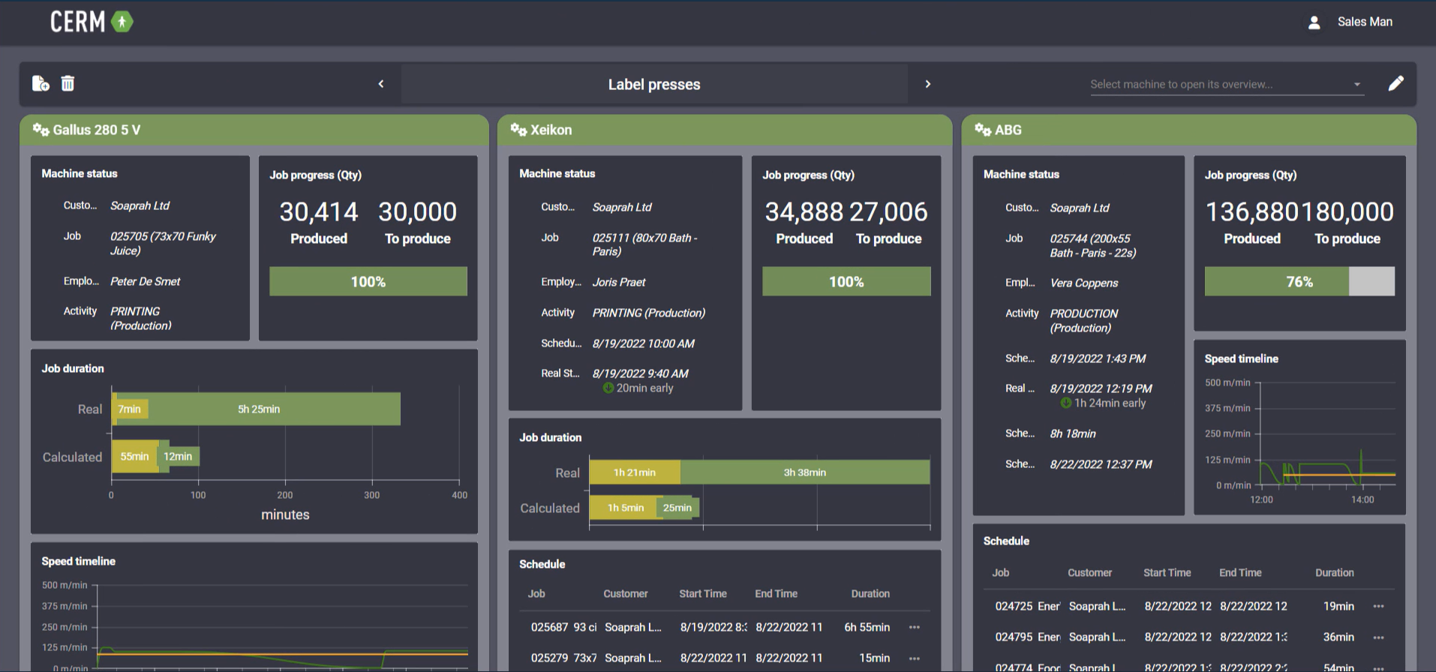
Task: Click the 55min segment in Gallus Calculated duration
Action: (x=135, y=456)
